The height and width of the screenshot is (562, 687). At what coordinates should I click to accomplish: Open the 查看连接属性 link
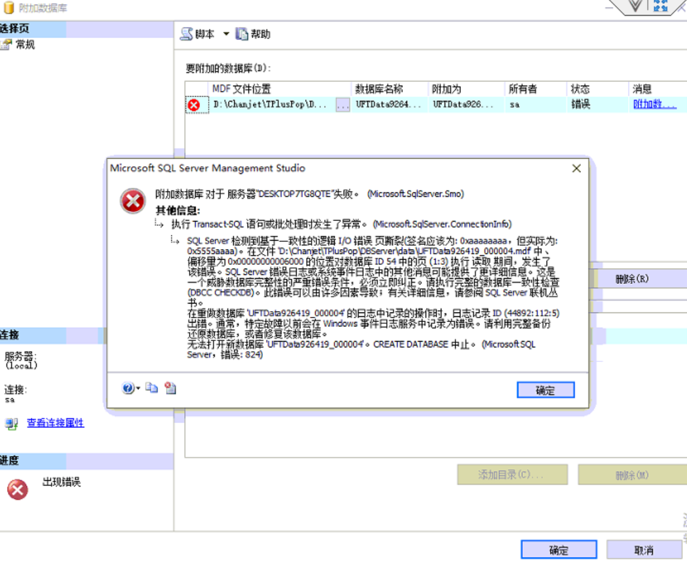55,422
